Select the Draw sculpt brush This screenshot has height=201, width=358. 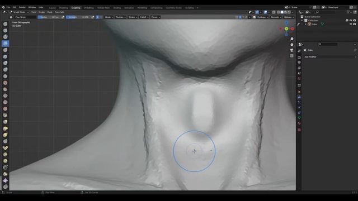click(5, 24)
